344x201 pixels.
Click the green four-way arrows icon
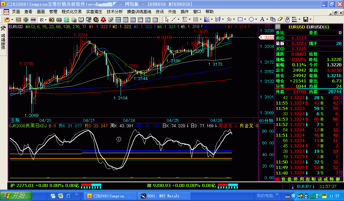point(26,19)
